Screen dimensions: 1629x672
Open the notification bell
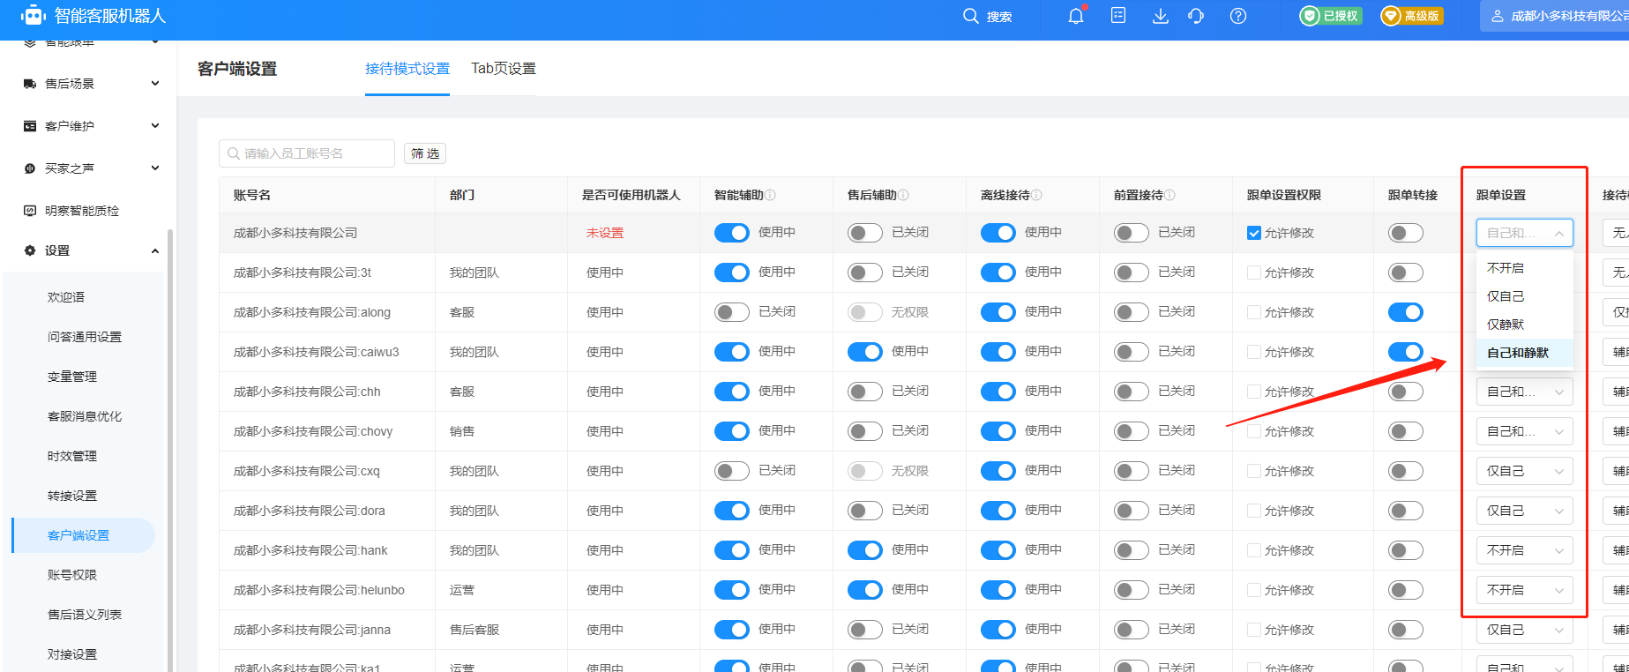[x=1076, y=16]
